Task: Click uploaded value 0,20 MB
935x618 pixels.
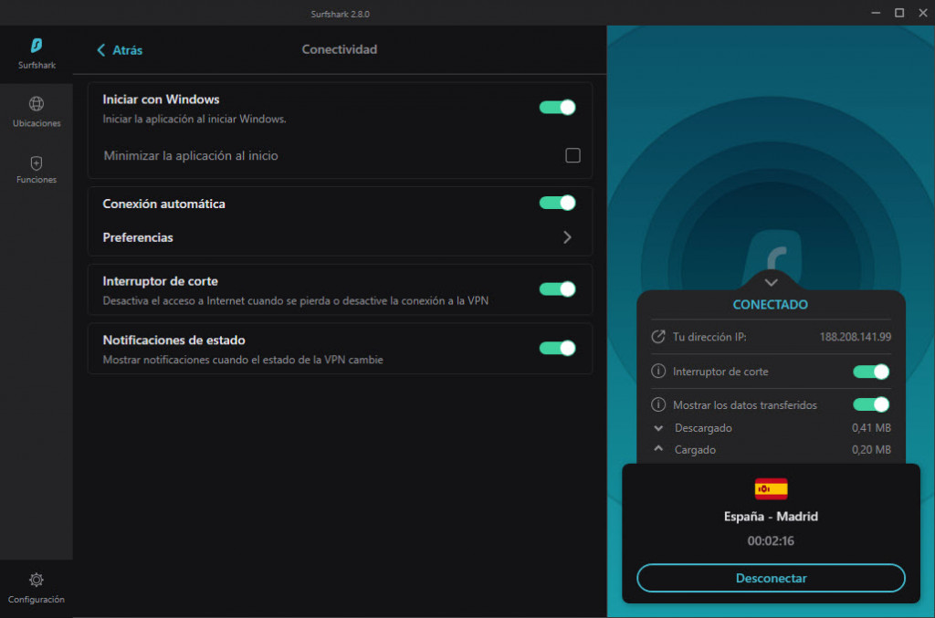Action: [x=871, y=450]
